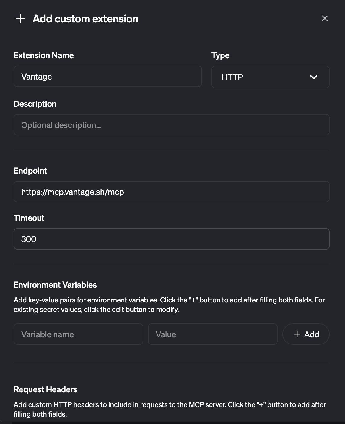Image resolution: width=345 pixels, height=424 pixels.
Task: Expand the HTTP type selection menu
Action: (x=270, y=77)
